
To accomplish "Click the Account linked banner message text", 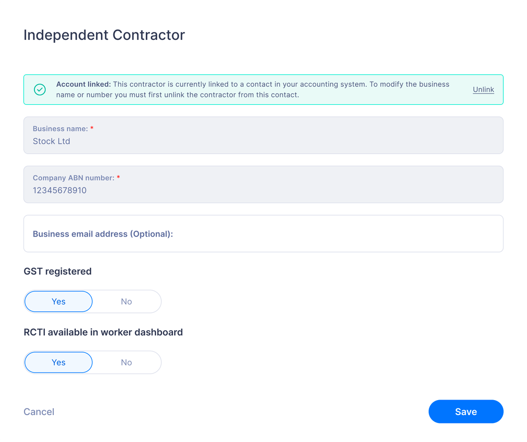I will [253, 90].
